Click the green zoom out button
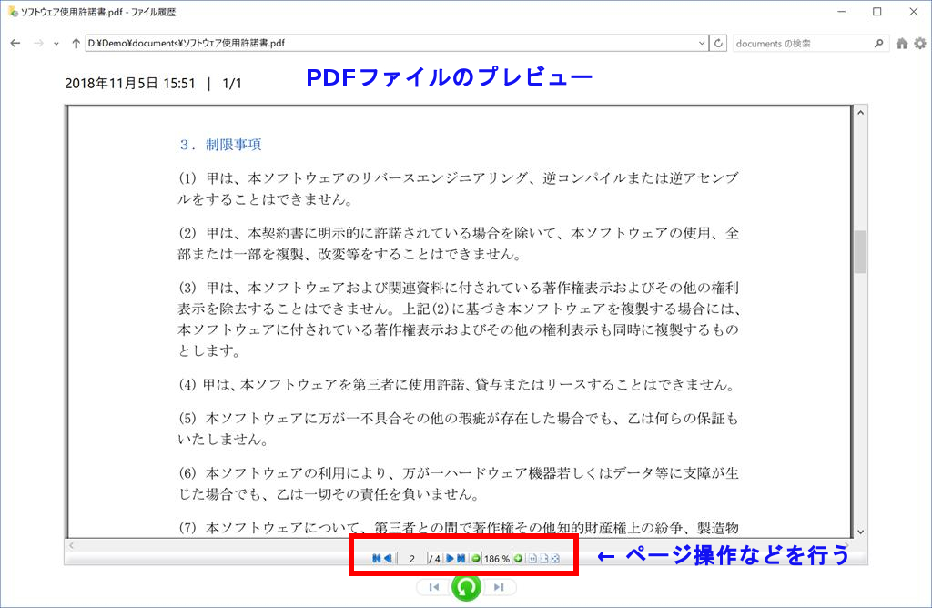This screenshot has height=608, width=932. pyautogui.click(x=475, y=558)
